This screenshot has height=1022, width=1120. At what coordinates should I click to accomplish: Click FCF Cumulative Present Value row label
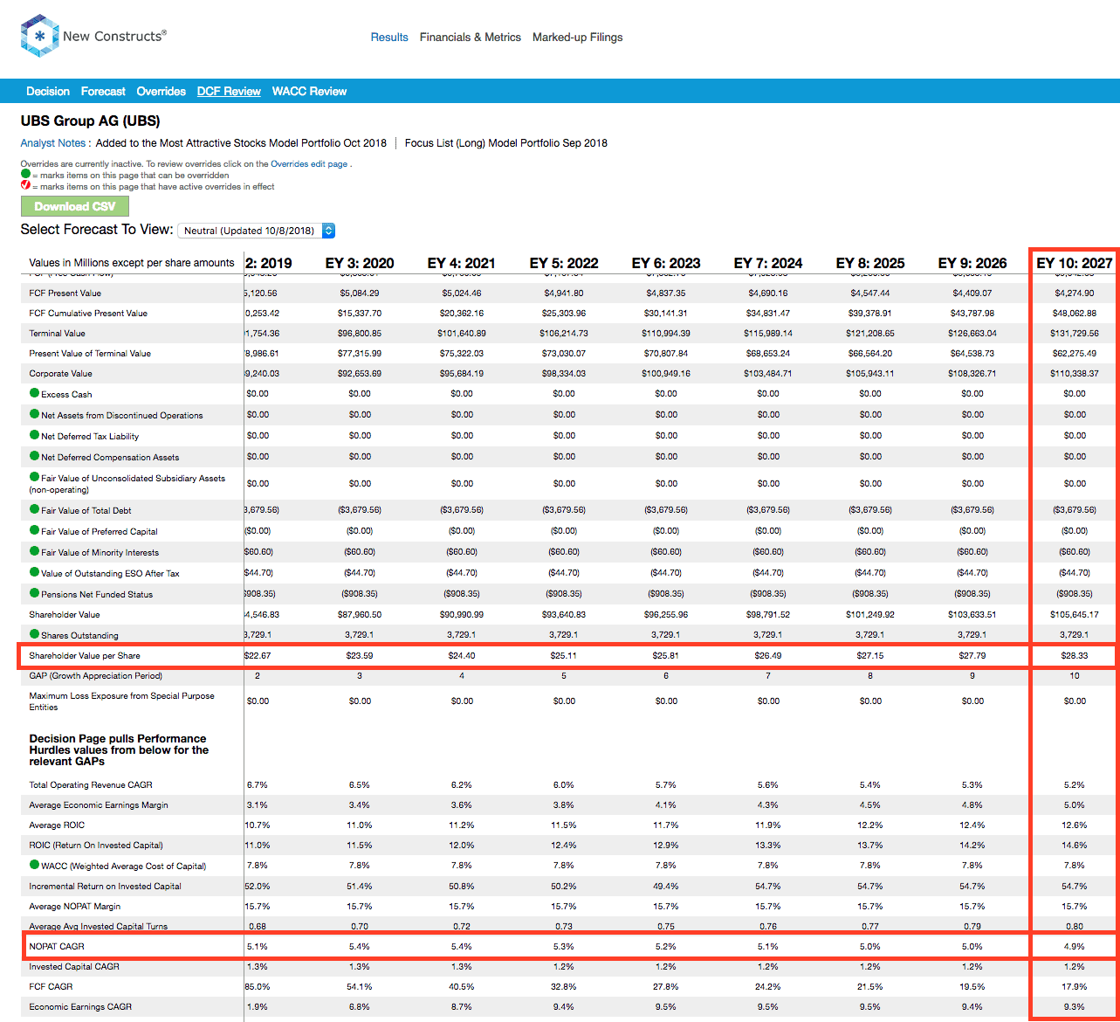[x=88, y=313]
